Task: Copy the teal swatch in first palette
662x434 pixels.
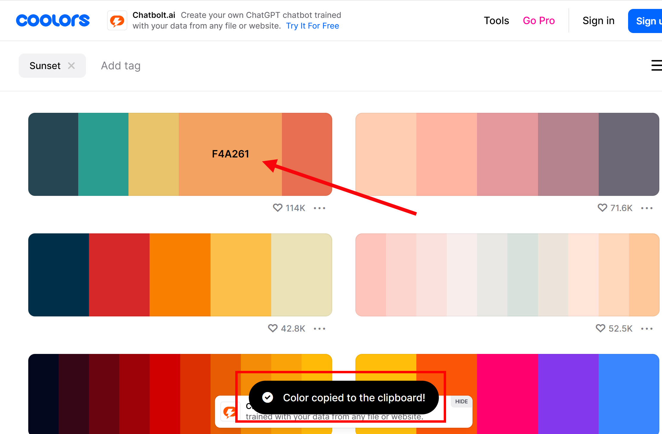Action: pyautogui.click(x=103, y=154)
